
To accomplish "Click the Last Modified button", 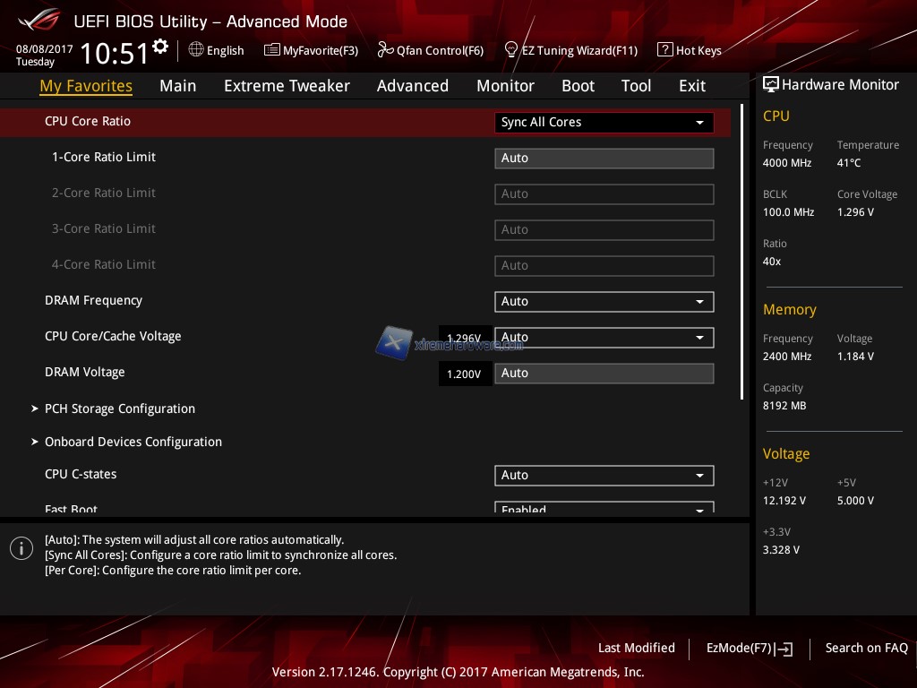I will pos(636,648).
